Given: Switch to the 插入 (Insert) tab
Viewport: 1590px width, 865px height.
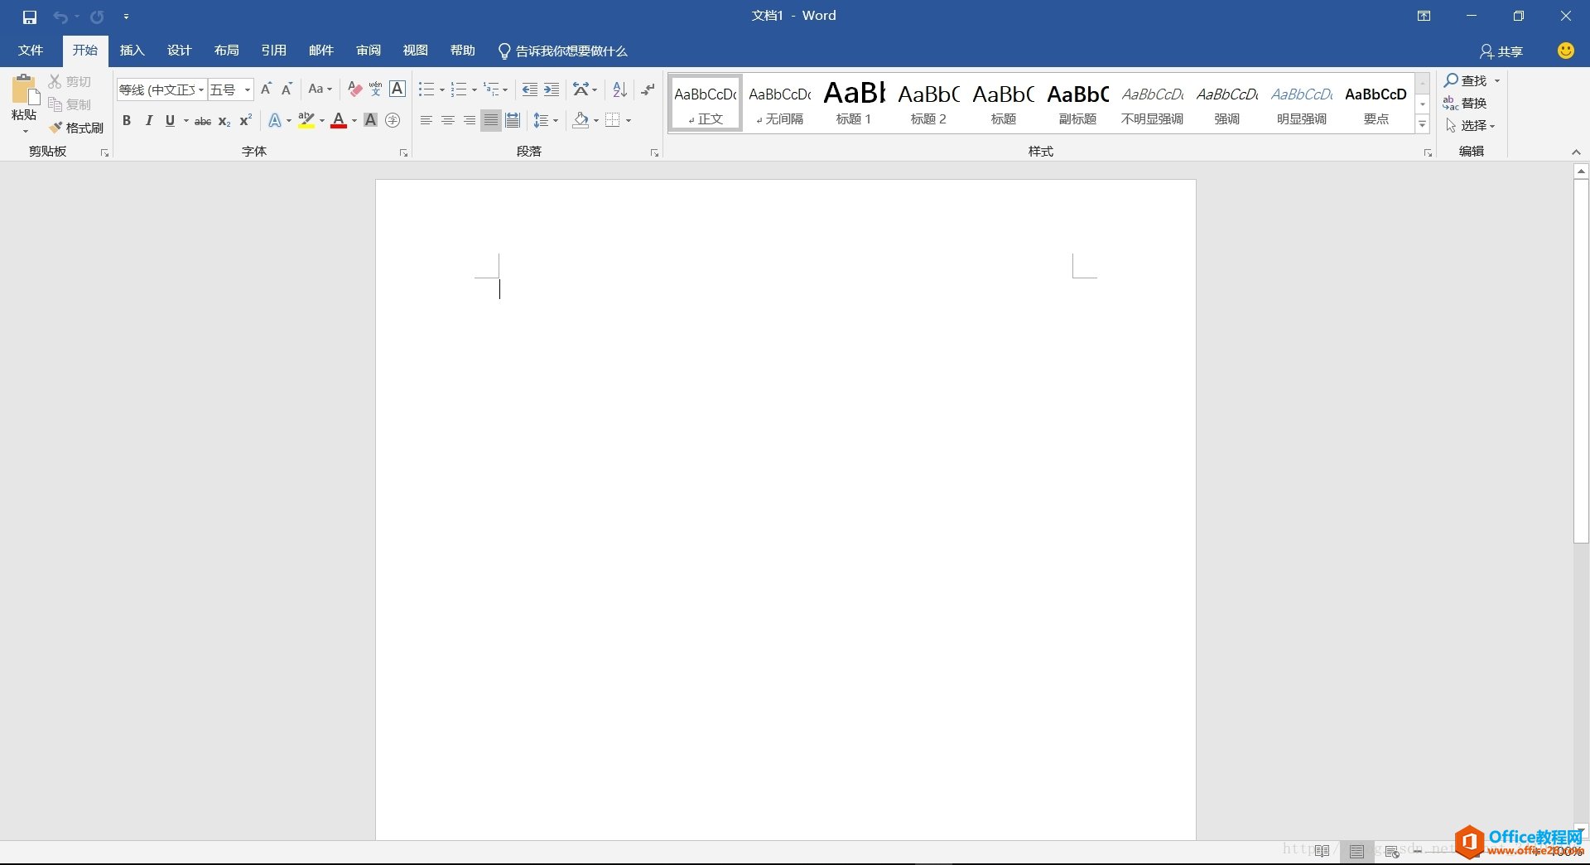Looking at the screenshot, I should point(132,51).
